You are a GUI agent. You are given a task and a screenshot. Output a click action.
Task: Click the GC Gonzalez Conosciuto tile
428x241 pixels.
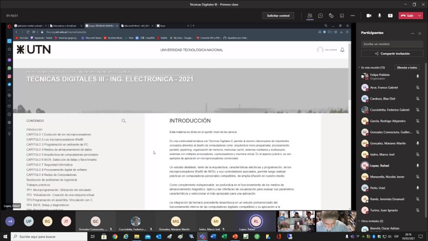[x=95, y=221]
